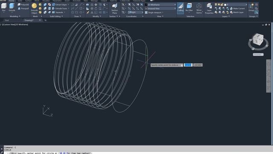Expand the Modeling panel

click(x=15, y=16)
